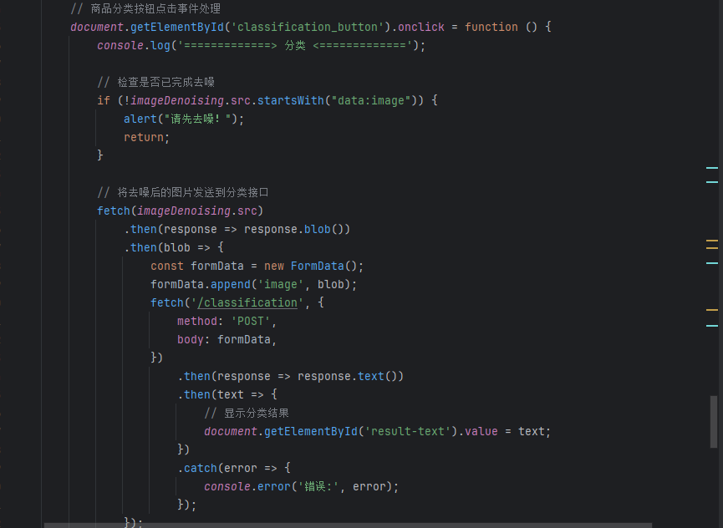The image size is (723, 528).
Task: Open the '/classification' URL link
Action: pos(247,302)
